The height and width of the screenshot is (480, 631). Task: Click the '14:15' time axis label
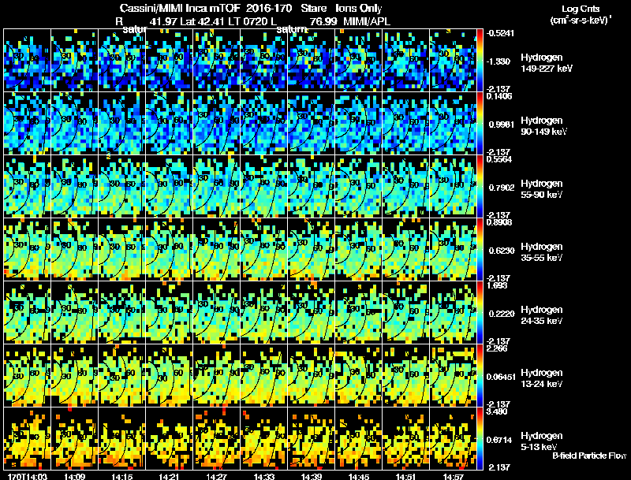tap(121, 476)
